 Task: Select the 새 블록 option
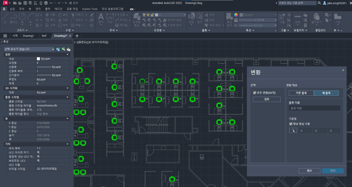coord(326,93)
